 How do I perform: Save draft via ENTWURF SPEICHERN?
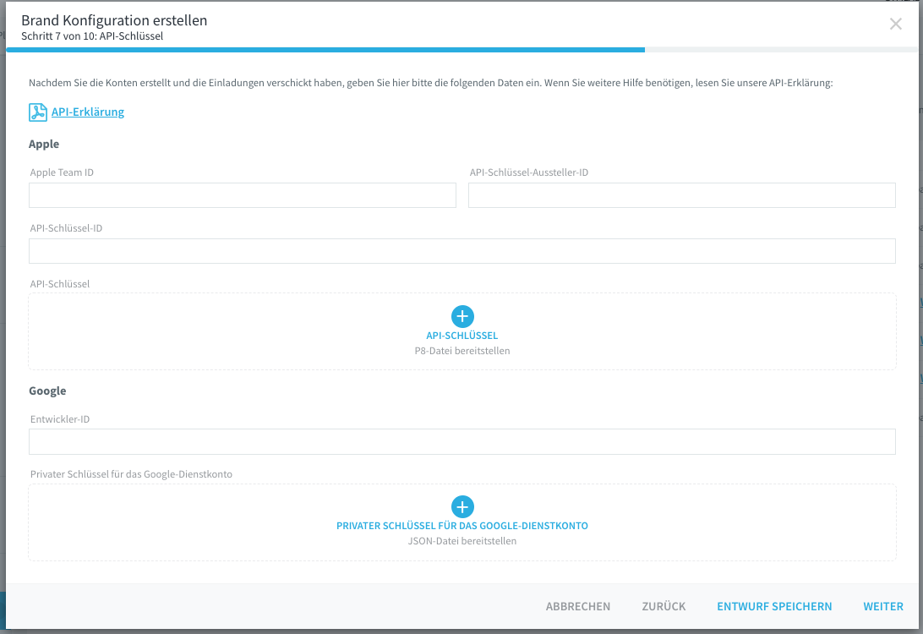click(x=774, y=606)
